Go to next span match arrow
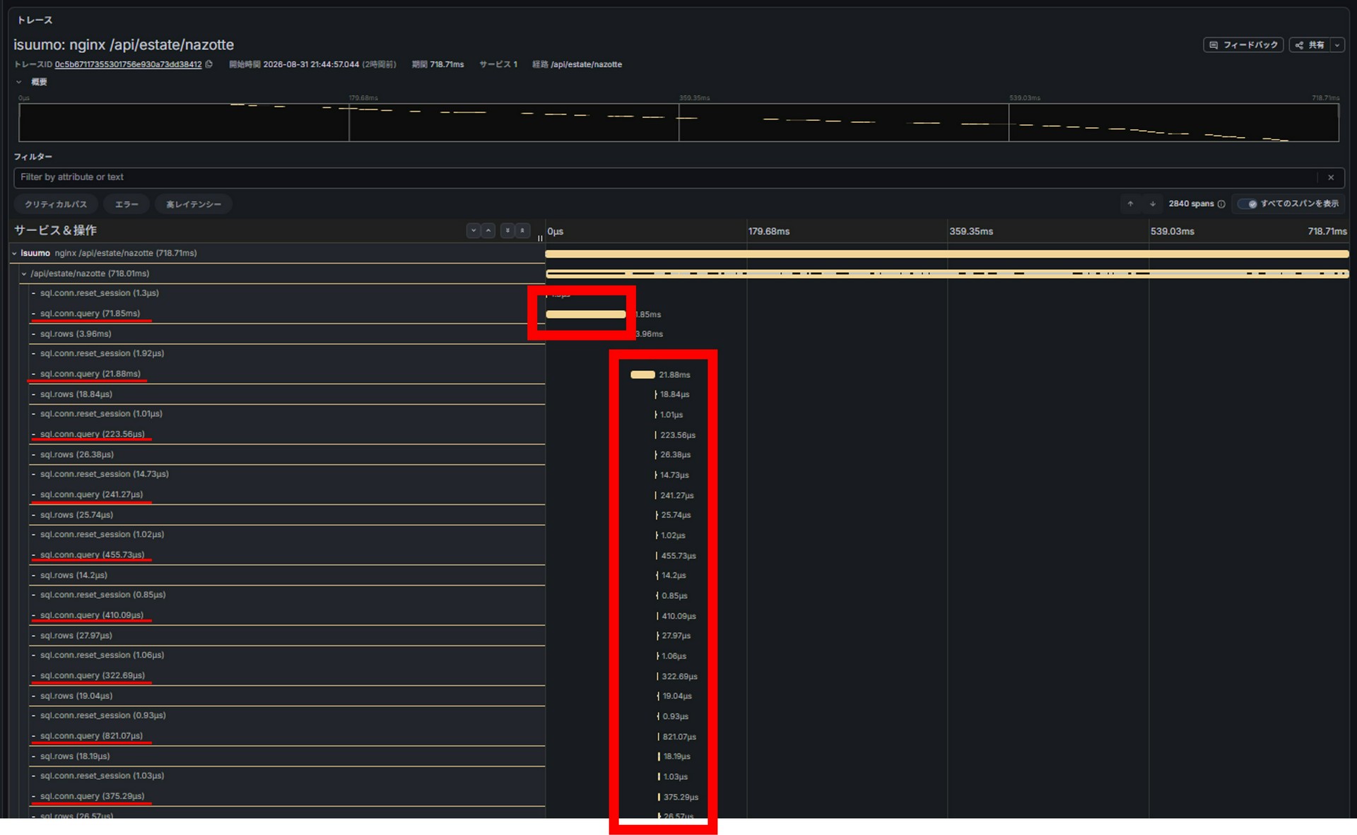The width and height of the screenshot is (1357, 835). (1153, 204)
